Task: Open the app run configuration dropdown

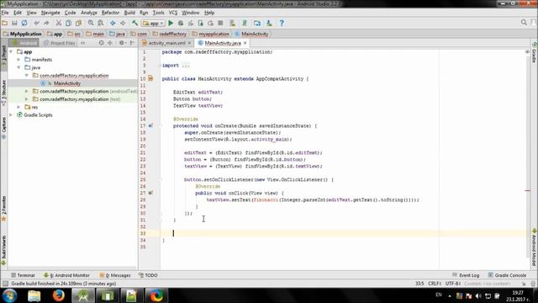Action: point(153,24)
